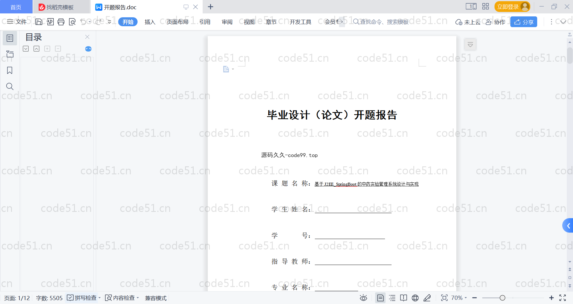Toggle eye protection mode icon
Image resolution: width=573 pixels, height=304 pixels.
tap(363, 298)
